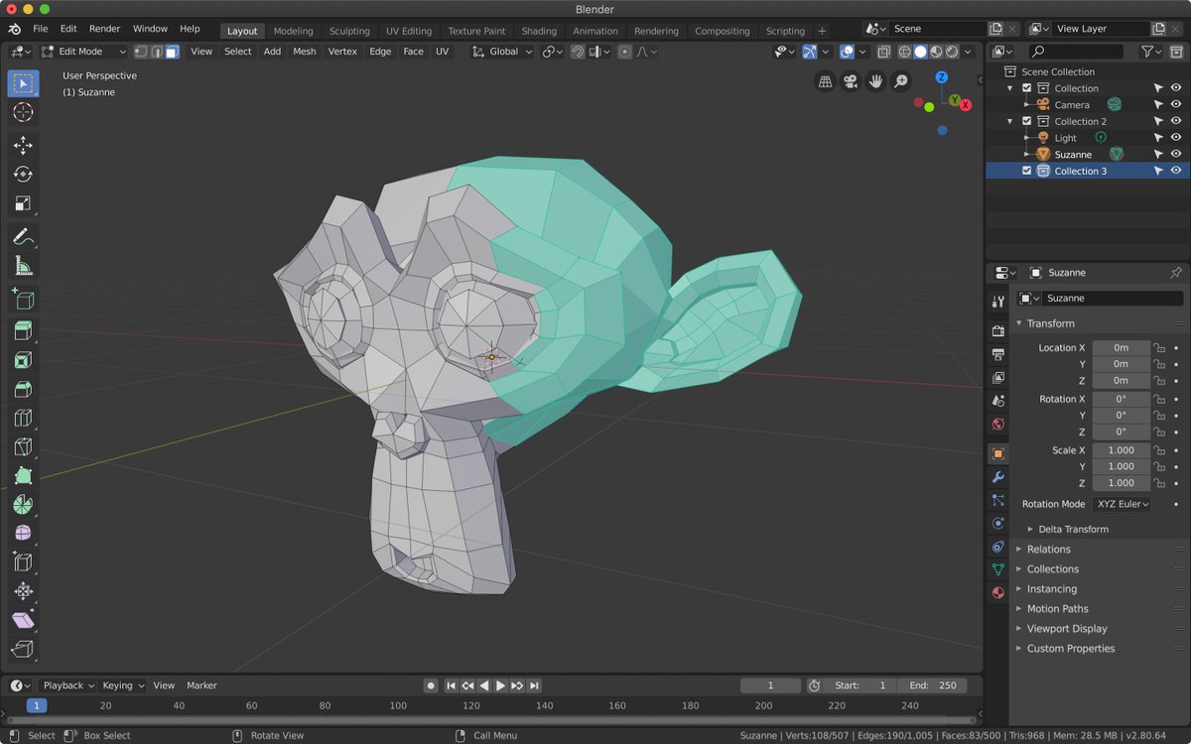Open World properties tab icon

pos(997,424)
